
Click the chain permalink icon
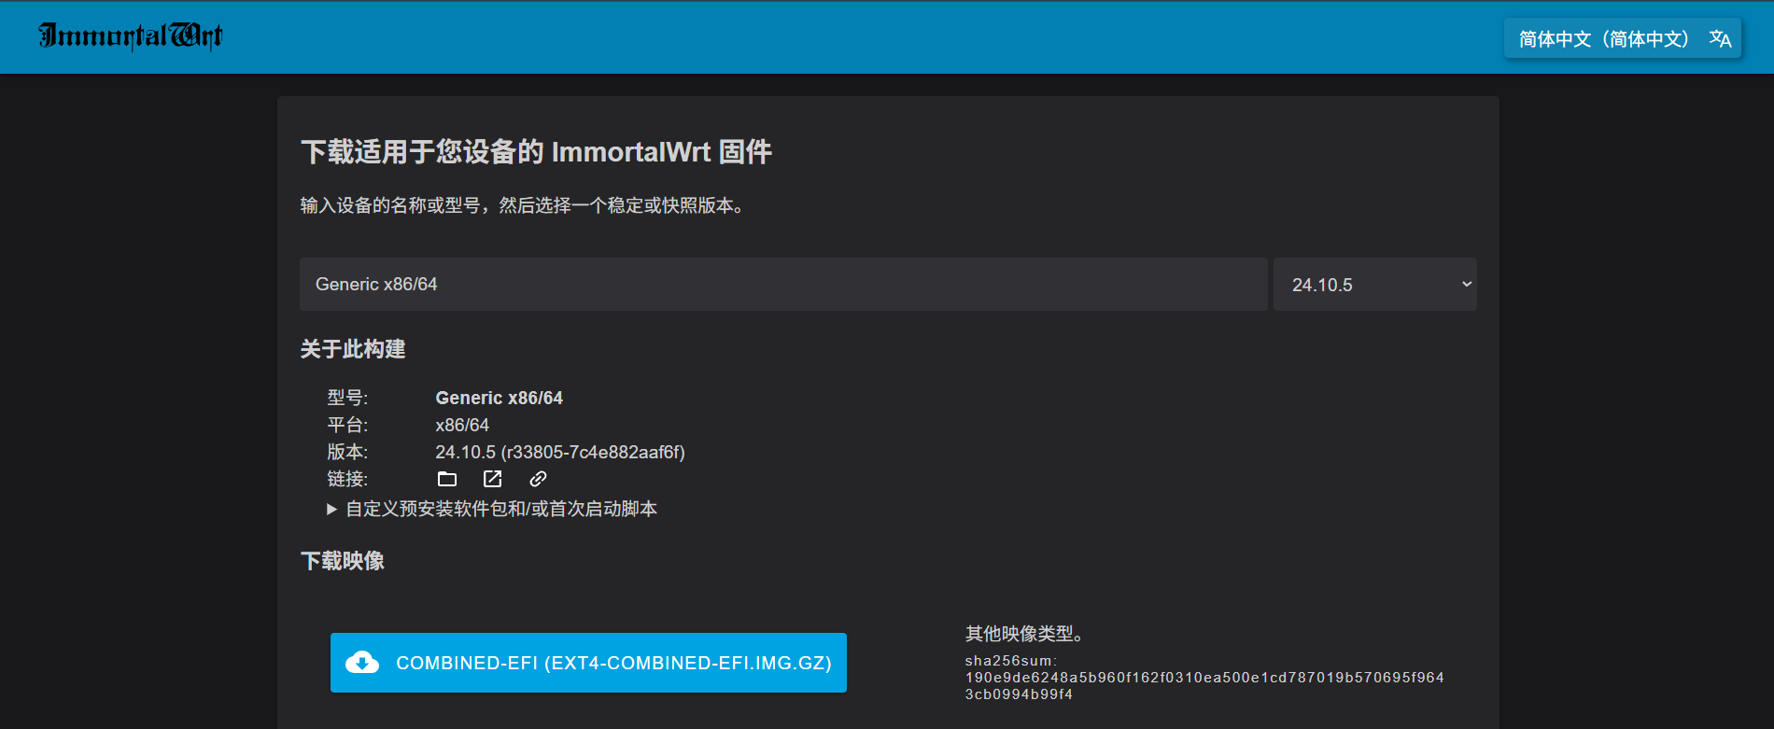538,479
